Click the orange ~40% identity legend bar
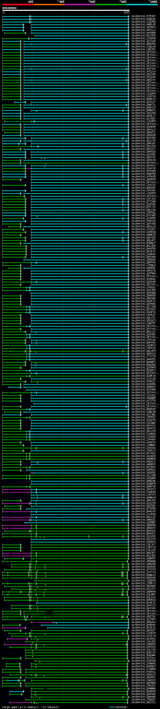 (49, 5)
